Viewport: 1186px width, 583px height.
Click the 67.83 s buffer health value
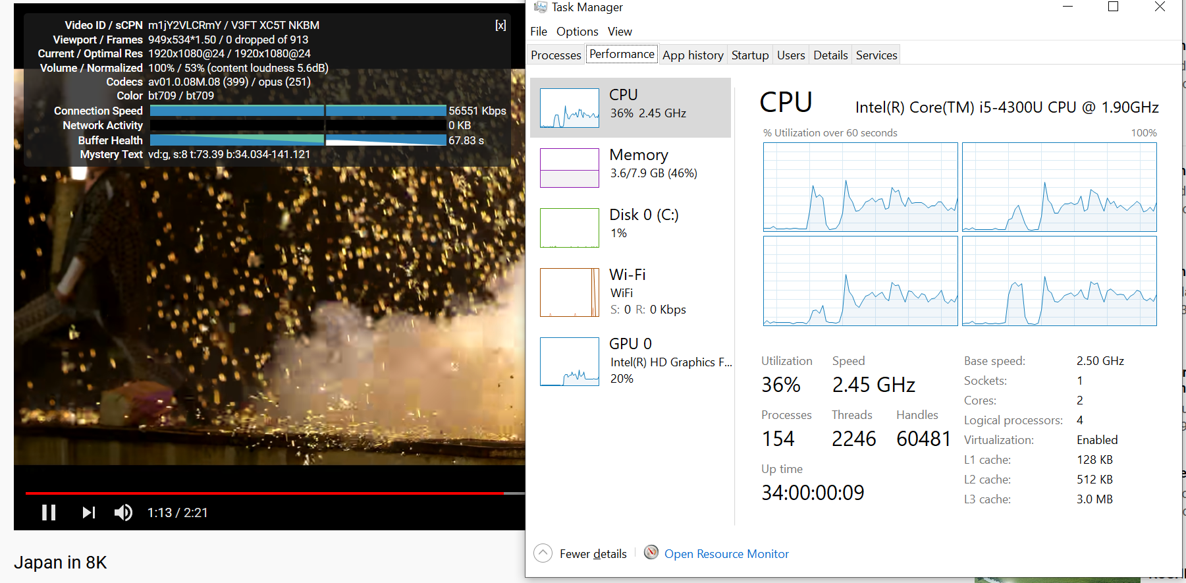pyautogui.click(x=466, y=140)
